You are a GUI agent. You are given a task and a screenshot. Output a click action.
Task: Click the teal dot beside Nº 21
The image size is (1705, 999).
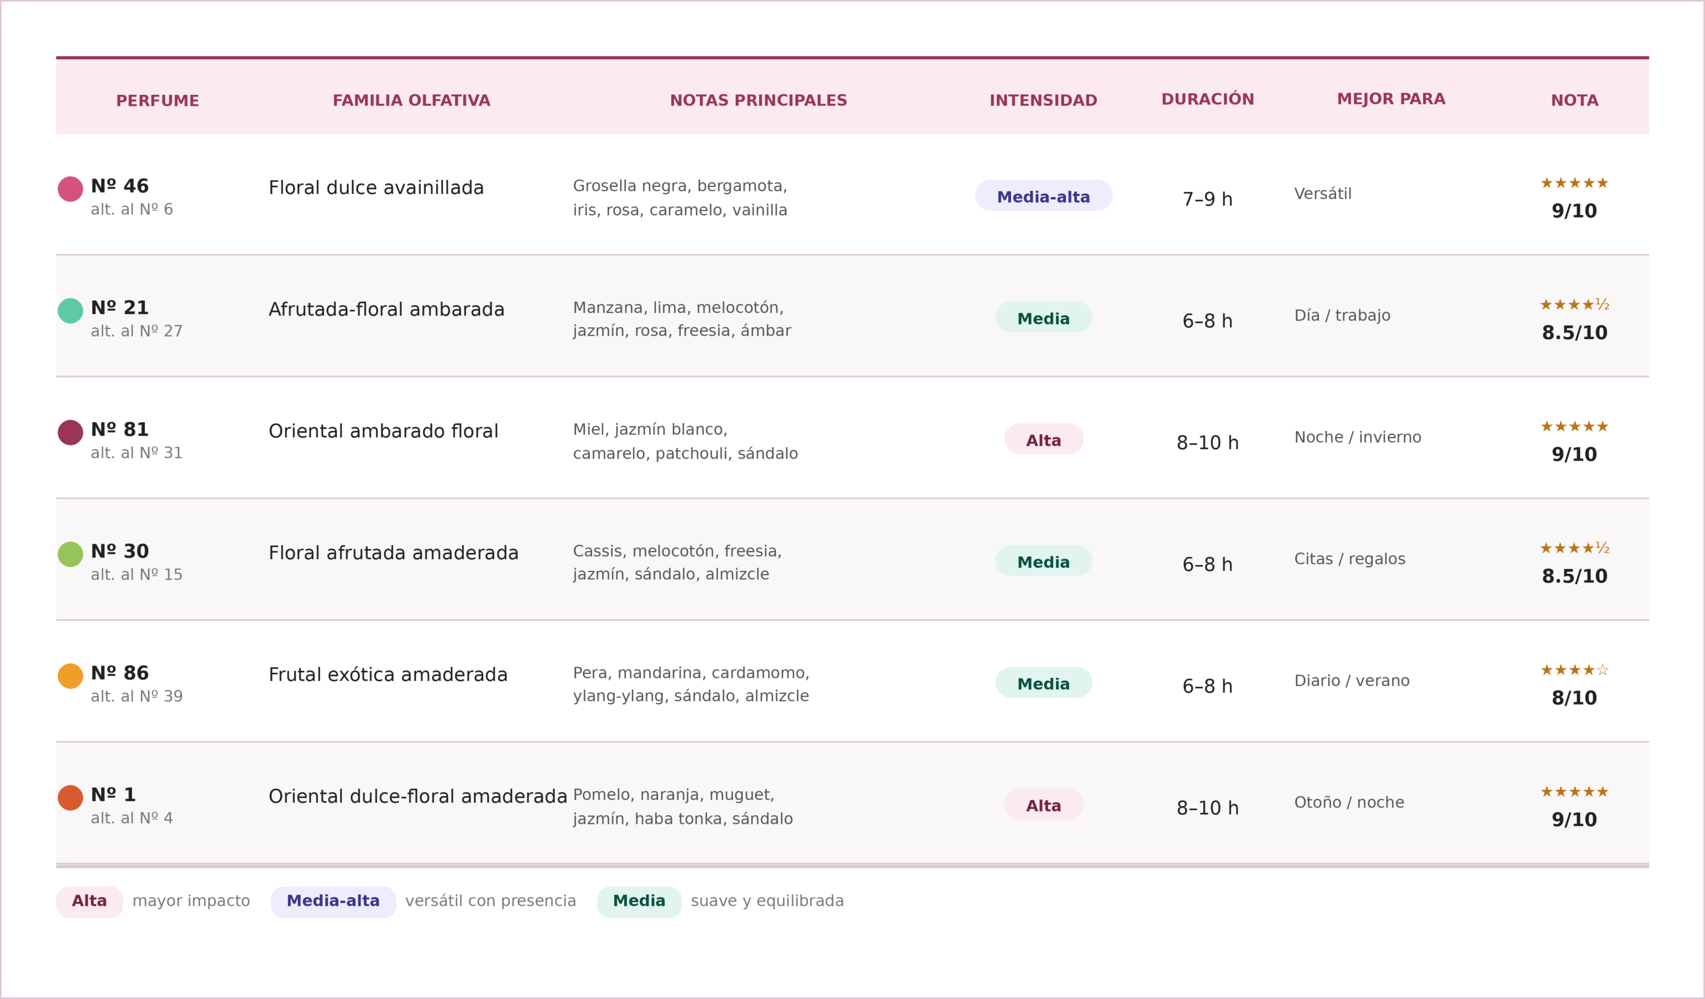pyautogui.click(x=70, y=311)
